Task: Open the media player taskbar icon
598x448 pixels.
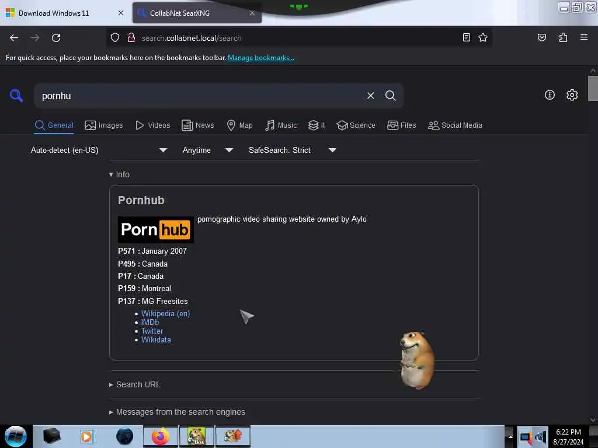Action: 86,436
